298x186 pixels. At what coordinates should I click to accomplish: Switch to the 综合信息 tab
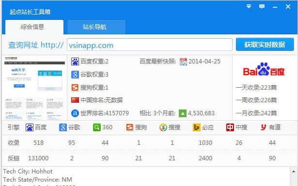(x=34, y=27)
